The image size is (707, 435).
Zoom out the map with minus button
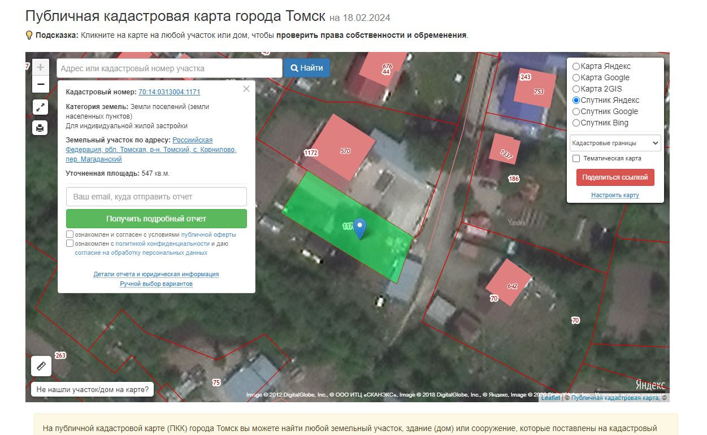[x=40, y=85]
